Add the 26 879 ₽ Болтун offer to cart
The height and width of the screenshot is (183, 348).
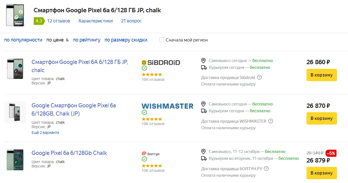[x=321, y=173]
